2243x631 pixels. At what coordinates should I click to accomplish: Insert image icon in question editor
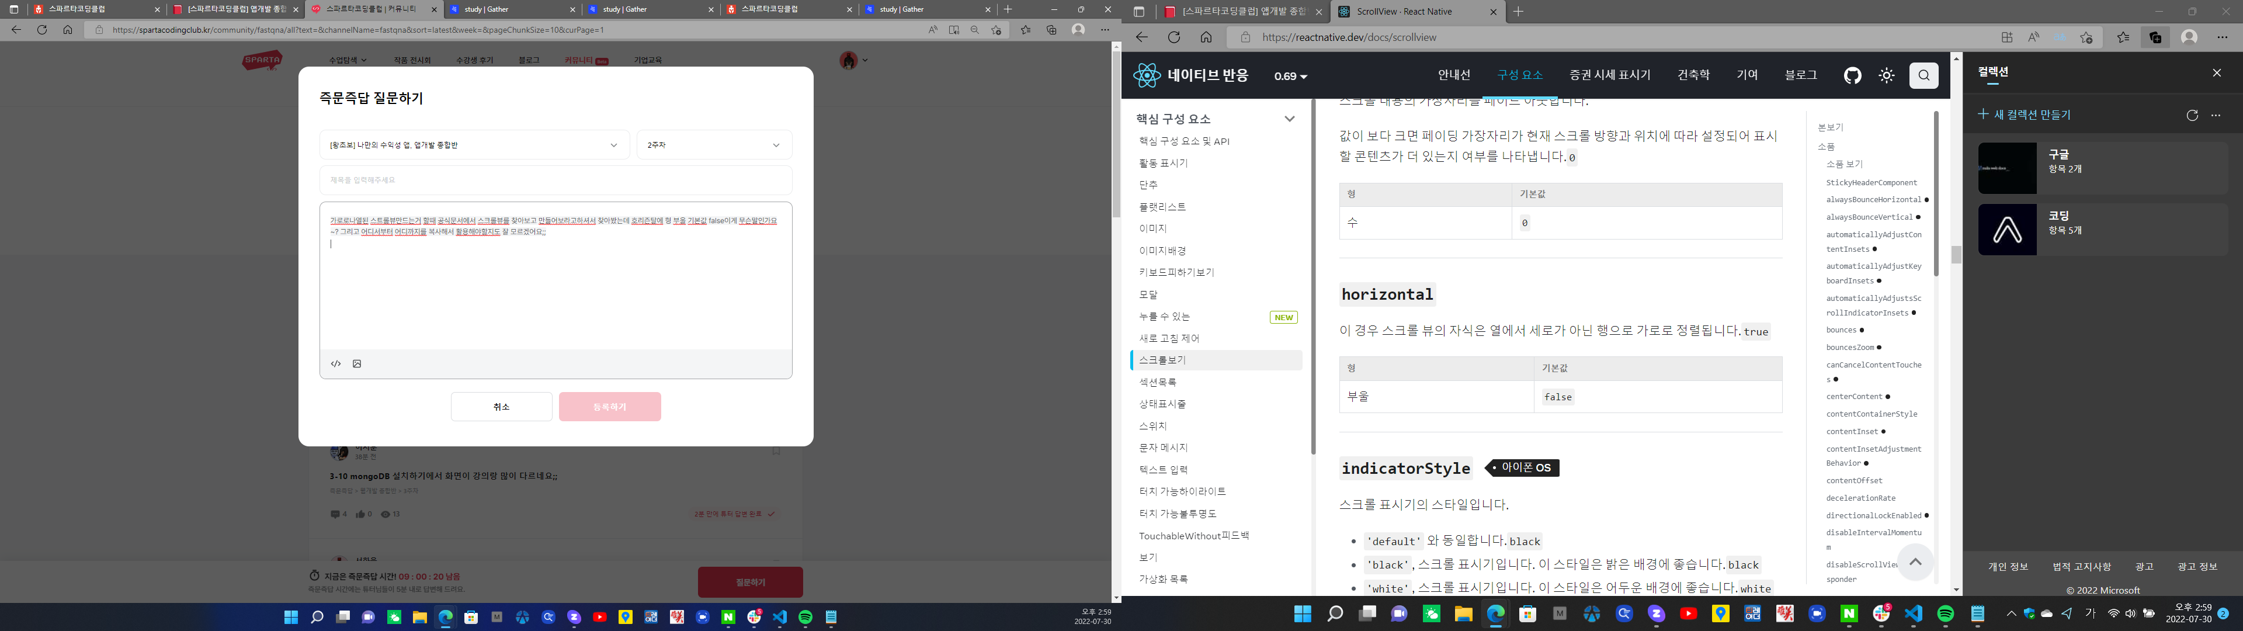click(x=357, y=363)
